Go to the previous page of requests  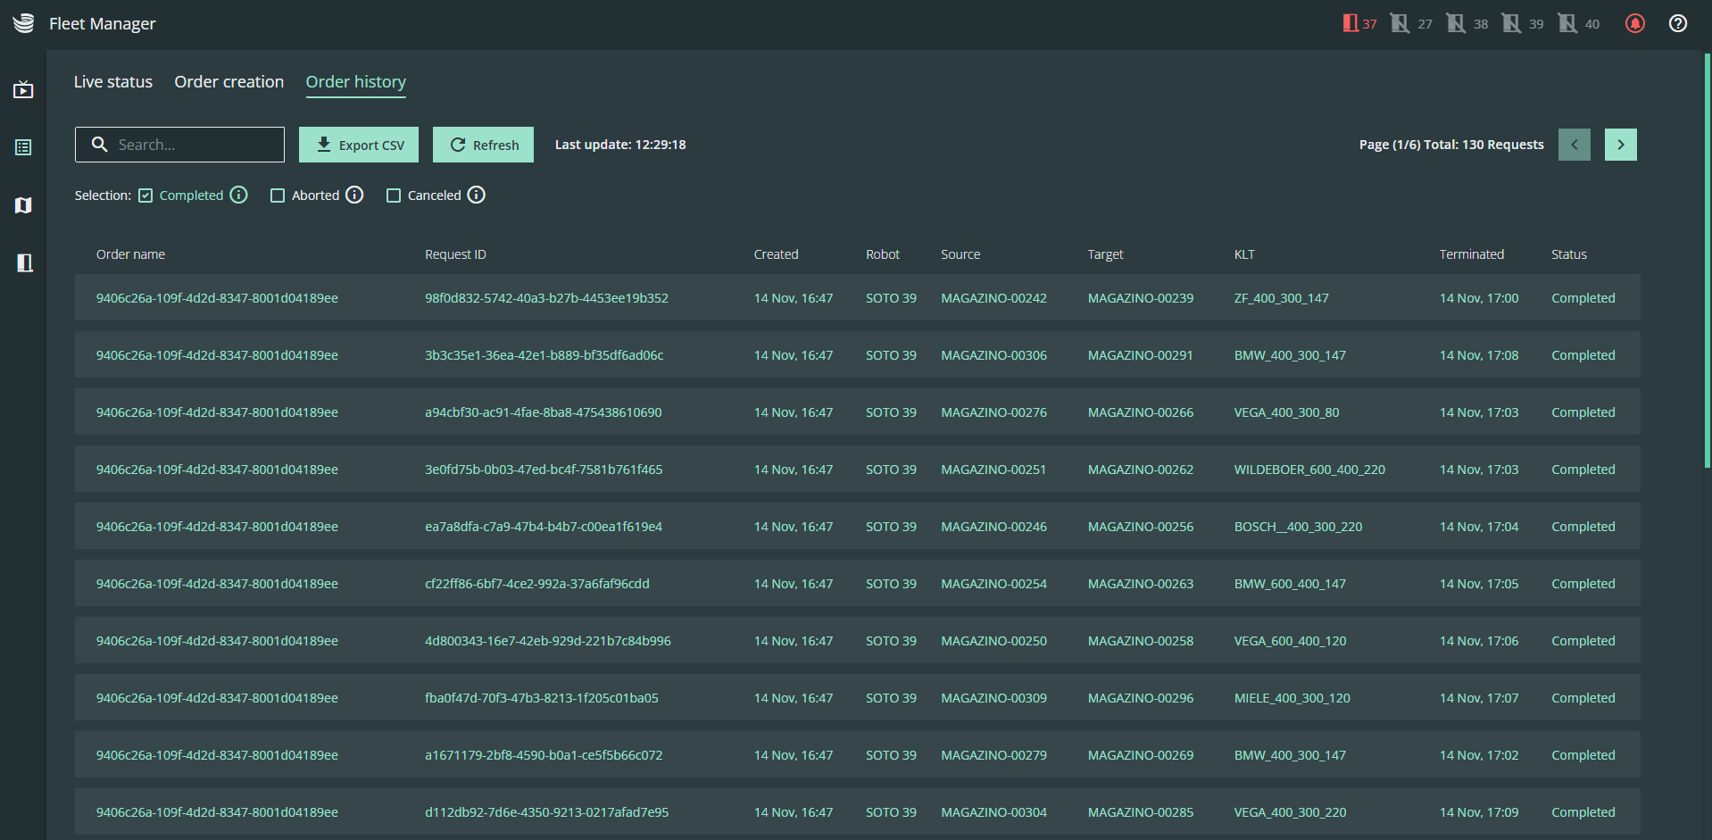click(x=1575, y=145)
